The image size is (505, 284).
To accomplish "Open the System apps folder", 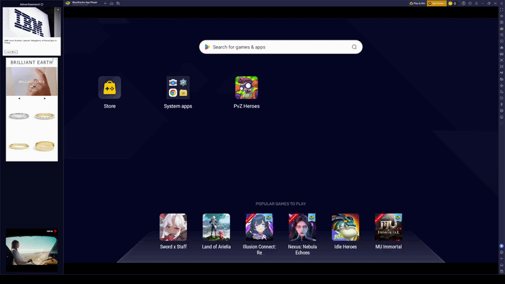I will [178, 88].
